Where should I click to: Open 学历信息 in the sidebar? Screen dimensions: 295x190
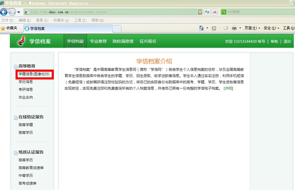[26, 82]
